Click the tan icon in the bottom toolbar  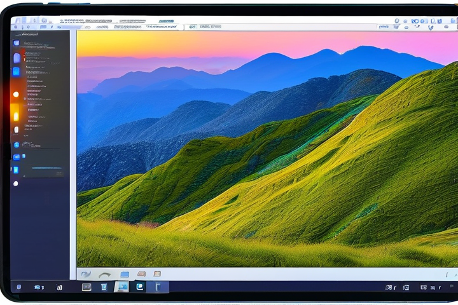141,274
